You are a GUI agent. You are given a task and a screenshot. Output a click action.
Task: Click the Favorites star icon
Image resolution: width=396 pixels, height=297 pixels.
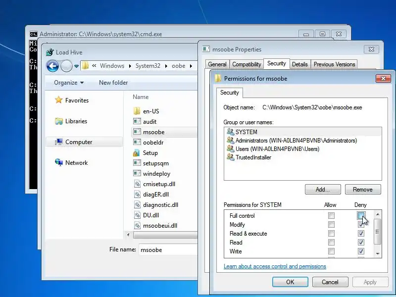point(58,100)
